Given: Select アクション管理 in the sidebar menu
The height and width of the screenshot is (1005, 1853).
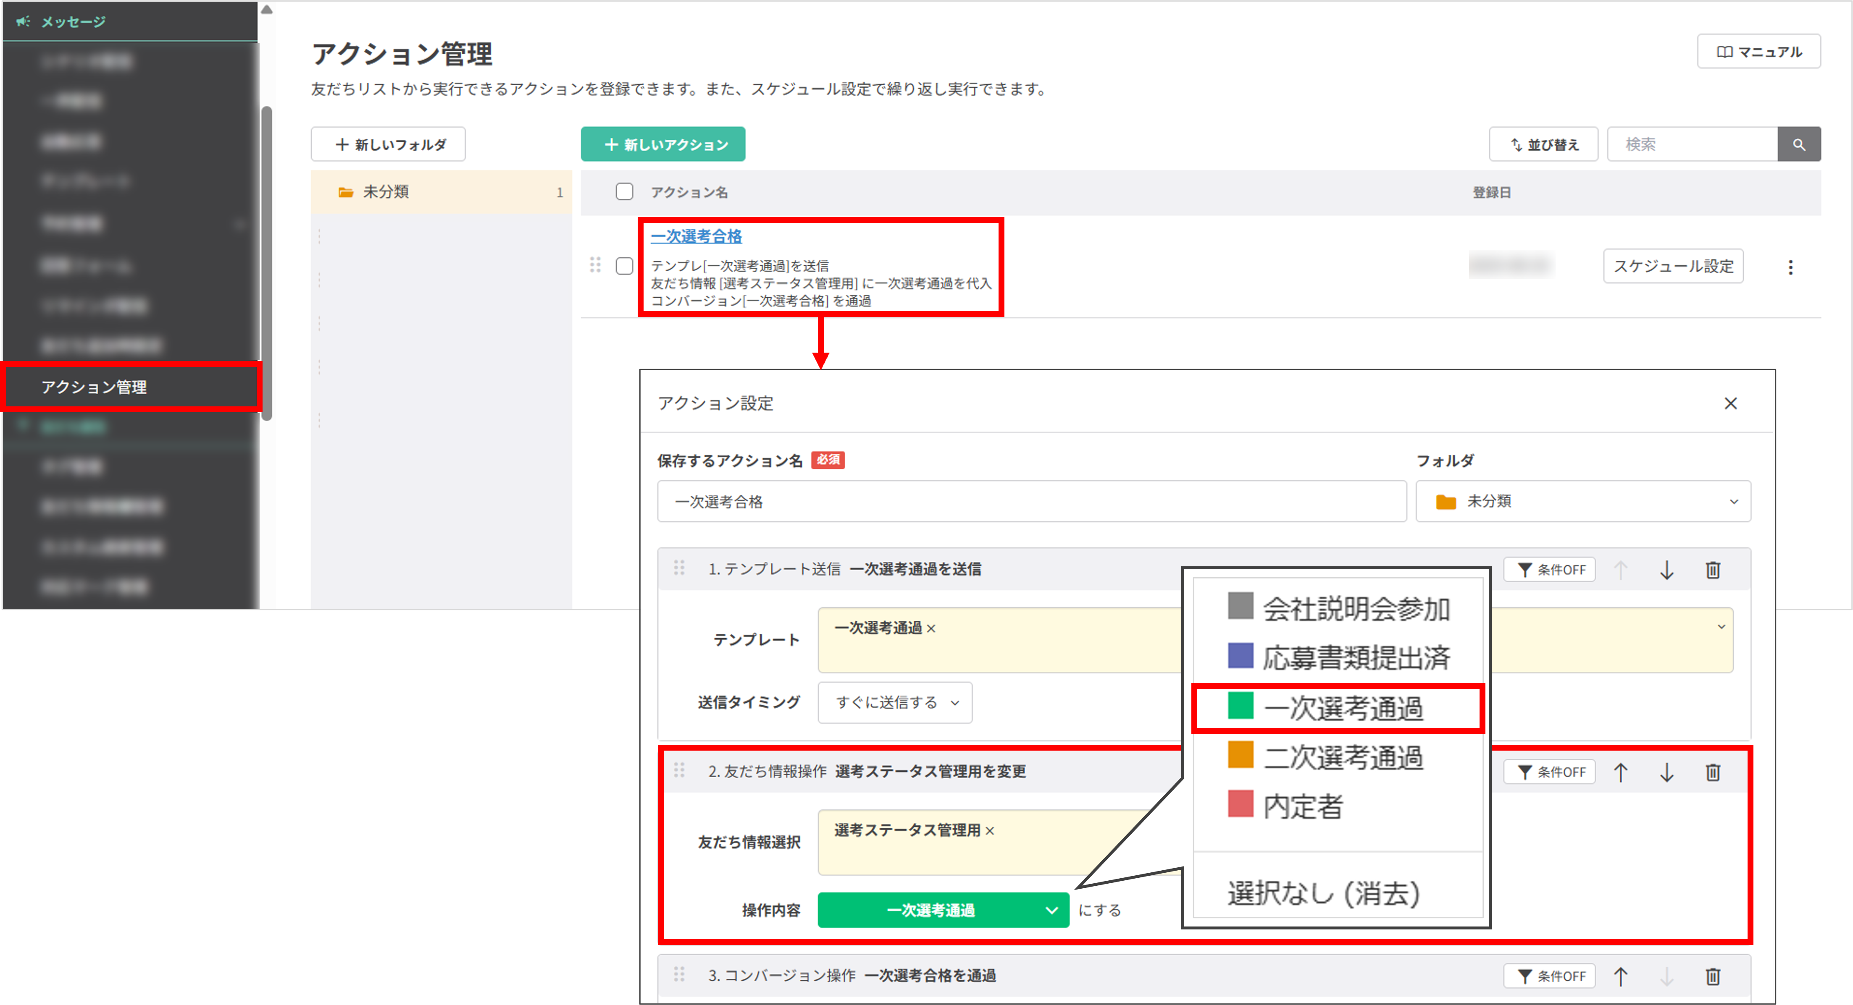Looking at the screenshot, I should click(x=94, y=387).
